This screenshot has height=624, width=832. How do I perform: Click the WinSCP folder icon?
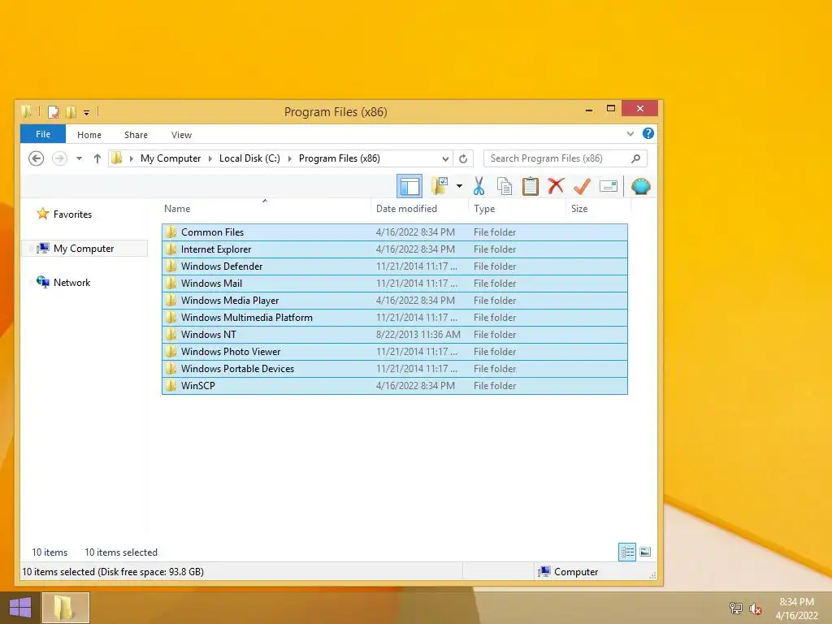click(171, 386)
